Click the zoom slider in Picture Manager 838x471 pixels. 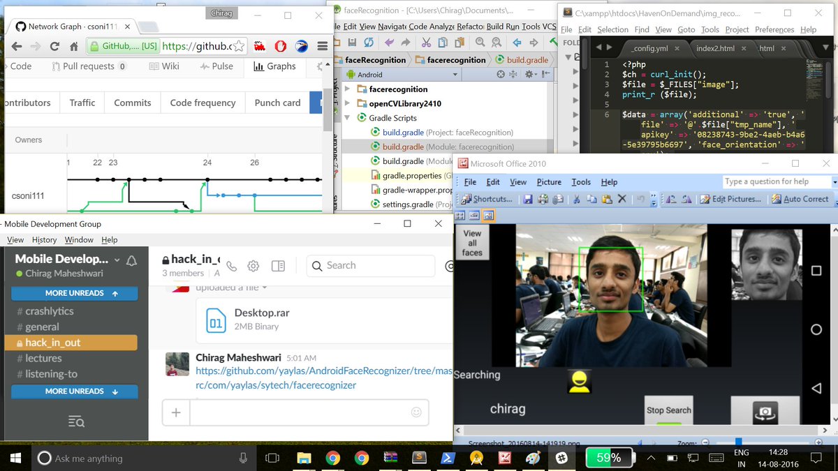pos(738,442)
